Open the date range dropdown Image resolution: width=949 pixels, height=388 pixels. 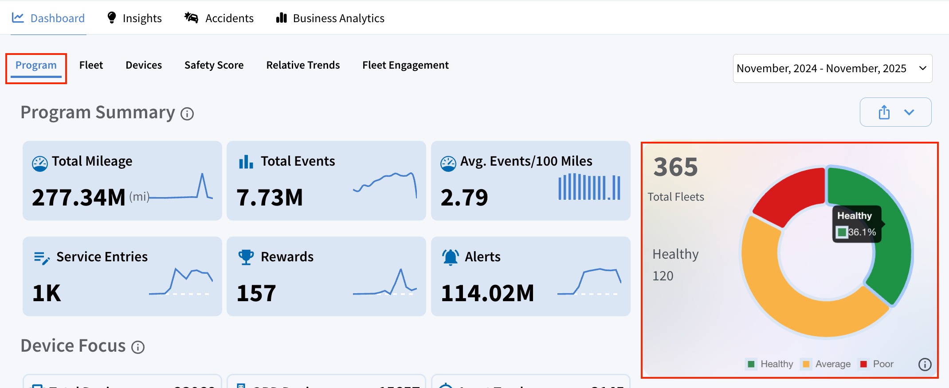(832, 68)
